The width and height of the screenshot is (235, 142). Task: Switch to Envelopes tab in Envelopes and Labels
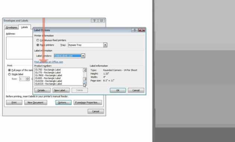coord(12,27)
